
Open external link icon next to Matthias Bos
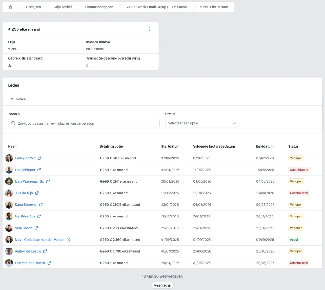click(39, 216)
